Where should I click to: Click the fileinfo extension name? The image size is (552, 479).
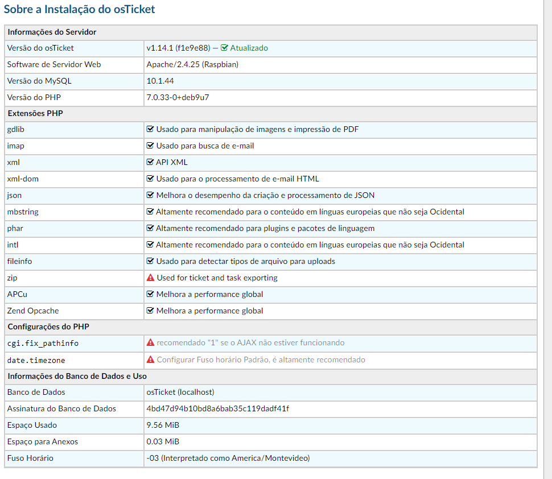(19, 261)
